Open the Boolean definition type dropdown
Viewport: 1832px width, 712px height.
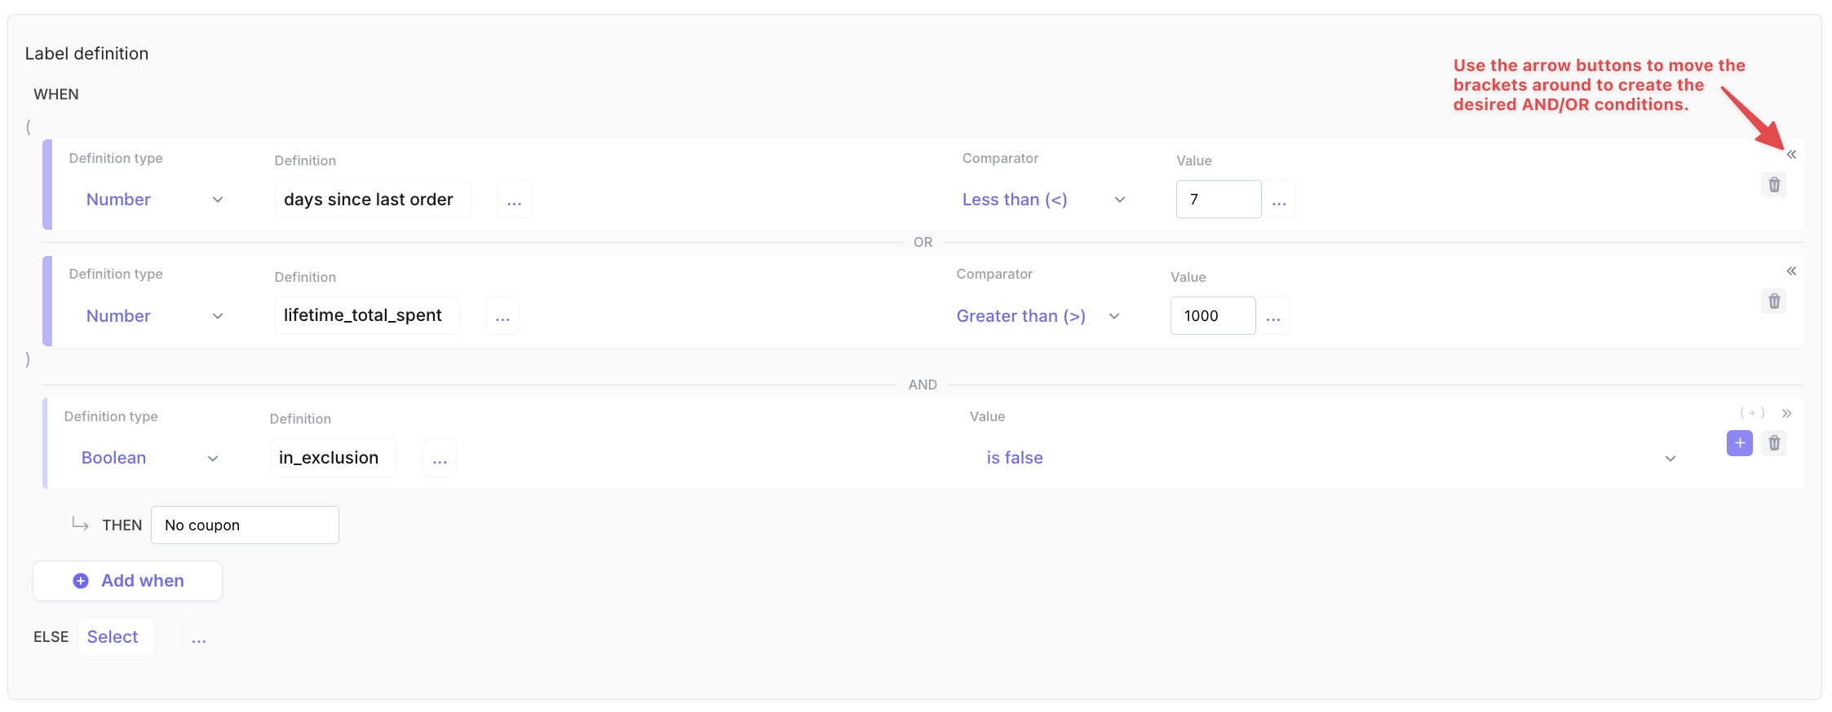(149, 458)
